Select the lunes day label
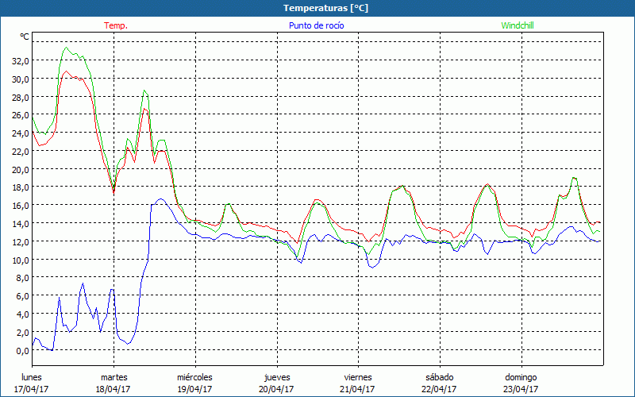 tap(32, 377)
